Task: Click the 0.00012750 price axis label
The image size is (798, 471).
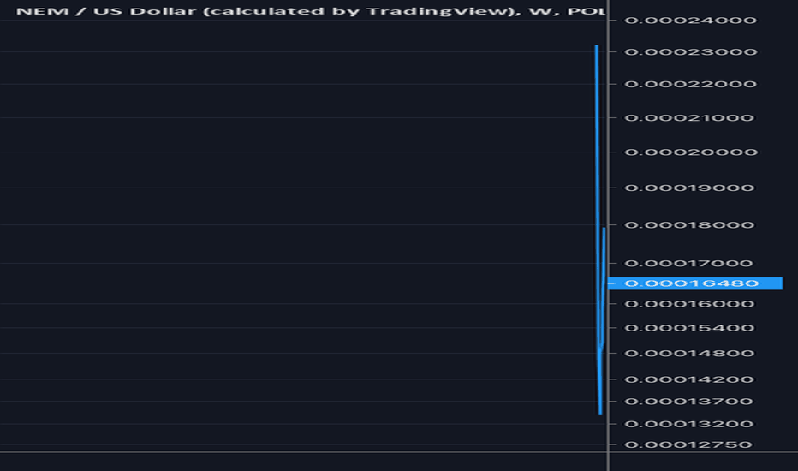Action: pyautogui.click(x=688, y=444)
